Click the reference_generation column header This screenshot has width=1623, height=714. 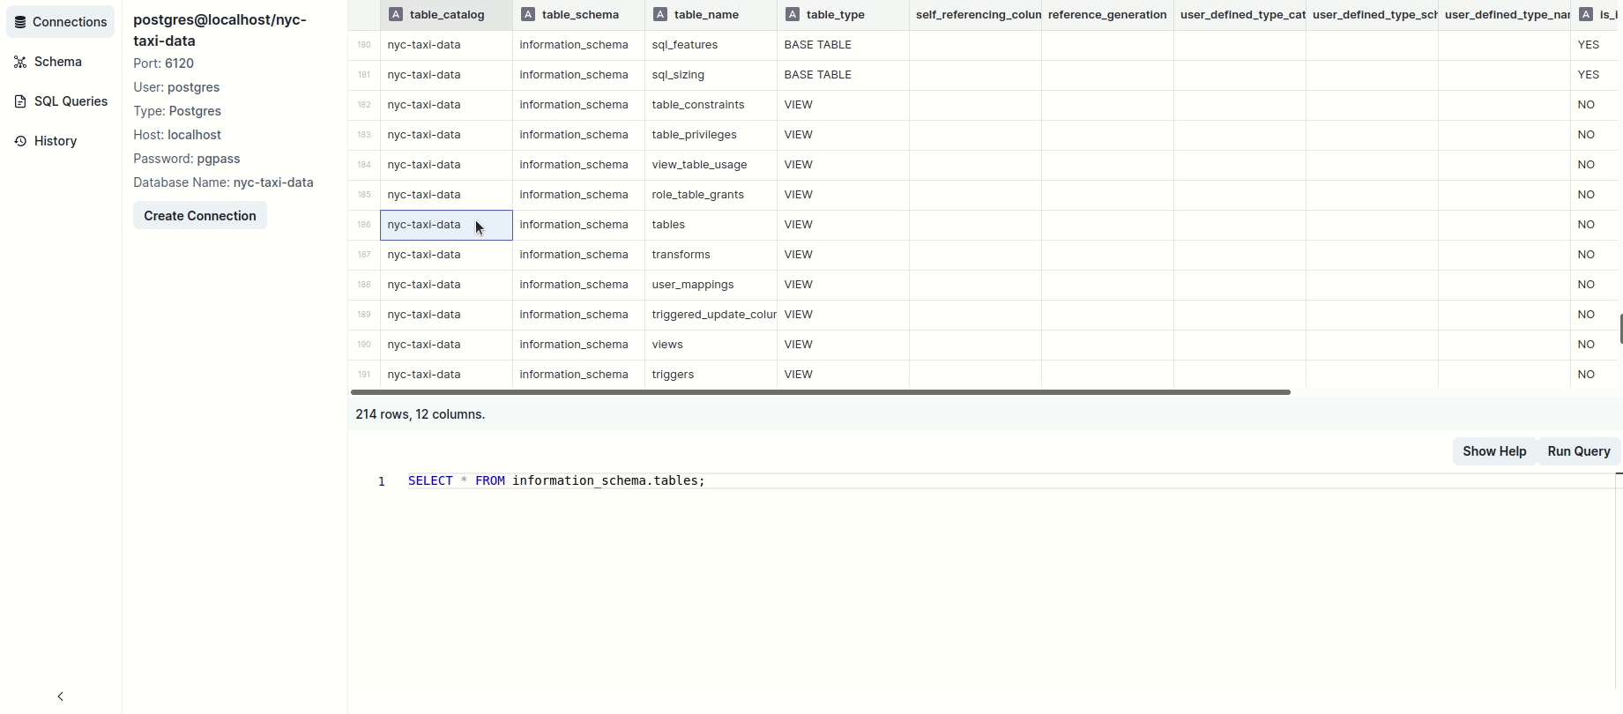(1106, 14)
